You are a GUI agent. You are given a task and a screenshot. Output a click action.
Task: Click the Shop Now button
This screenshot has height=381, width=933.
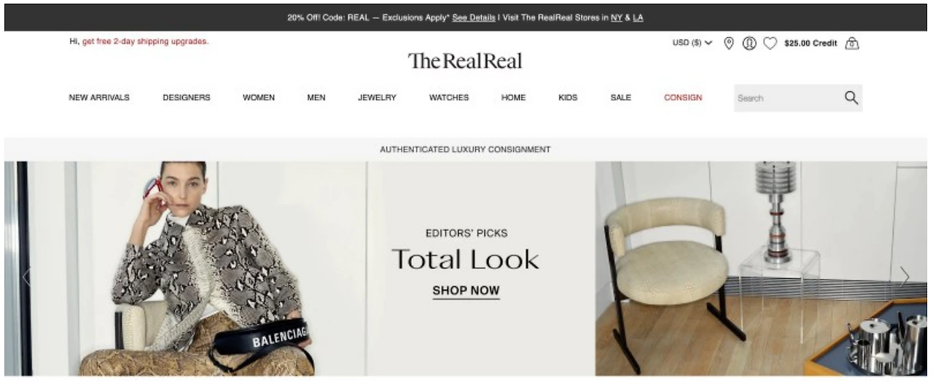pyautogui.click(x=466, y=291)
